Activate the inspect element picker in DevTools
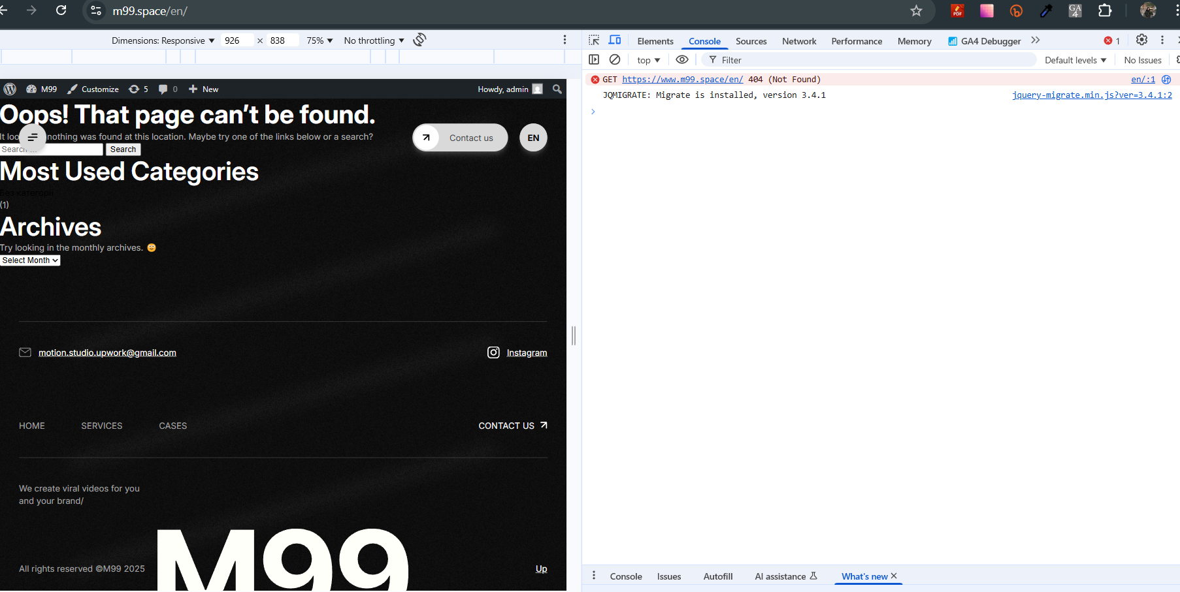 tap(594, 40)
